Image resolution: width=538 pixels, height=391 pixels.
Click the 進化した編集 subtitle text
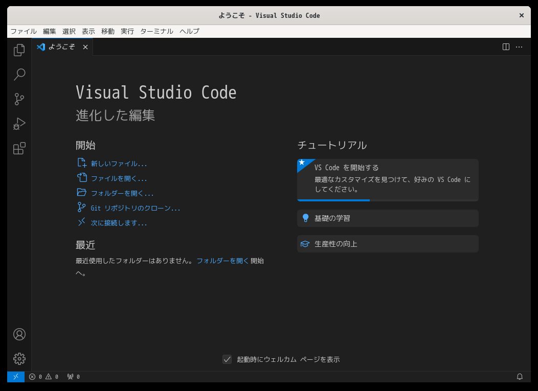(x=115, y=115)
